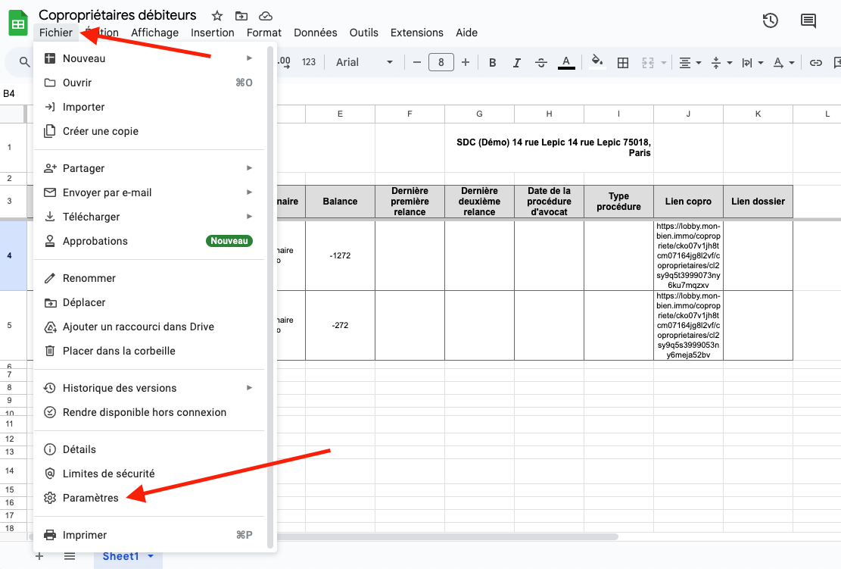This screenshot has width=841, height=569.
Task: Open the Fichier menu
Action: (x=56, y=33)
